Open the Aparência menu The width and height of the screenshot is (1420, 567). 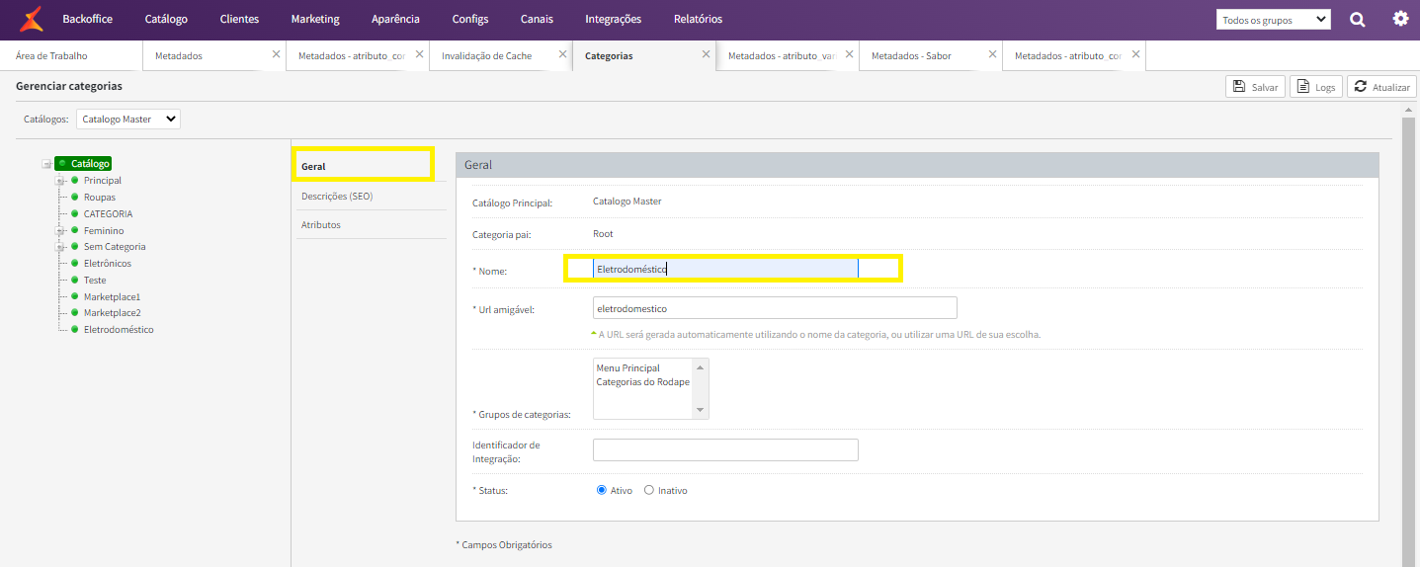coord(395,19)
